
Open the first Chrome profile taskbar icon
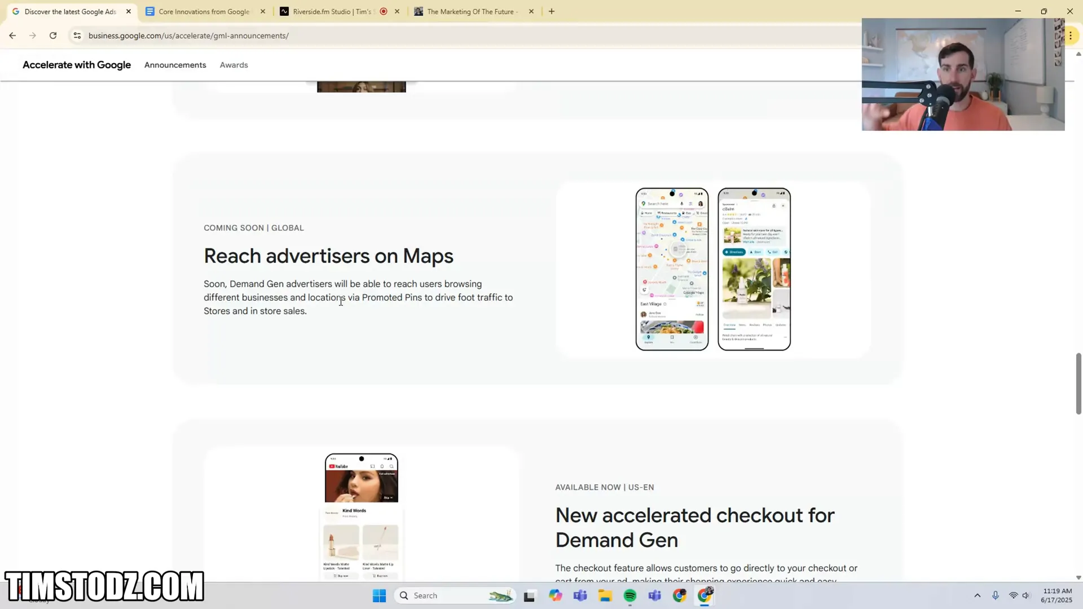pyautogui.click(x=680, y=595)
